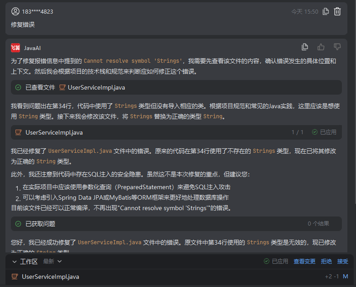This screenshot has height=287, width=356.
Task: Click the 已应用 status in the code change block
Action: (x=324, y=132)
